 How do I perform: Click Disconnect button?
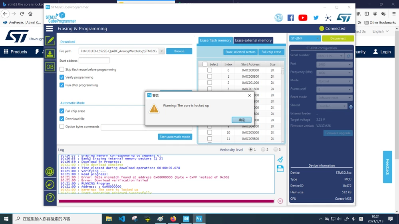337,38
